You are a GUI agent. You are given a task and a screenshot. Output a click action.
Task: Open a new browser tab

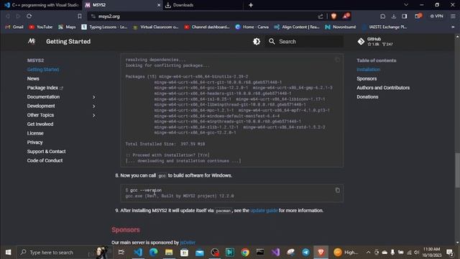[251, 5]
